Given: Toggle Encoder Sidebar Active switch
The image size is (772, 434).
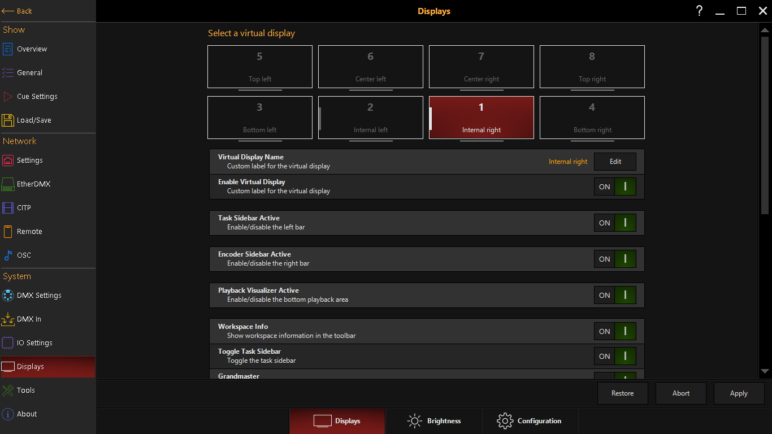Looking at the screenshot, I should pos(615,259).
